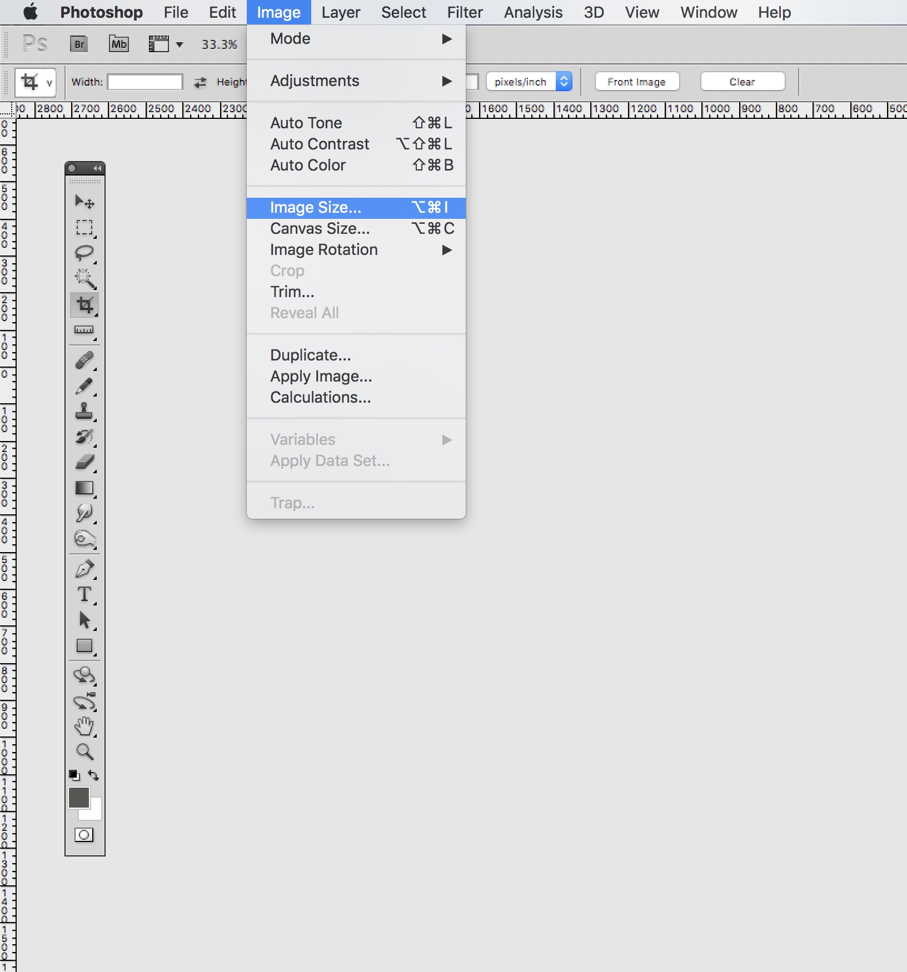Select the Lasso tool
The height and width of the screenshot is (972, 907).
click(x=84, y=253)
